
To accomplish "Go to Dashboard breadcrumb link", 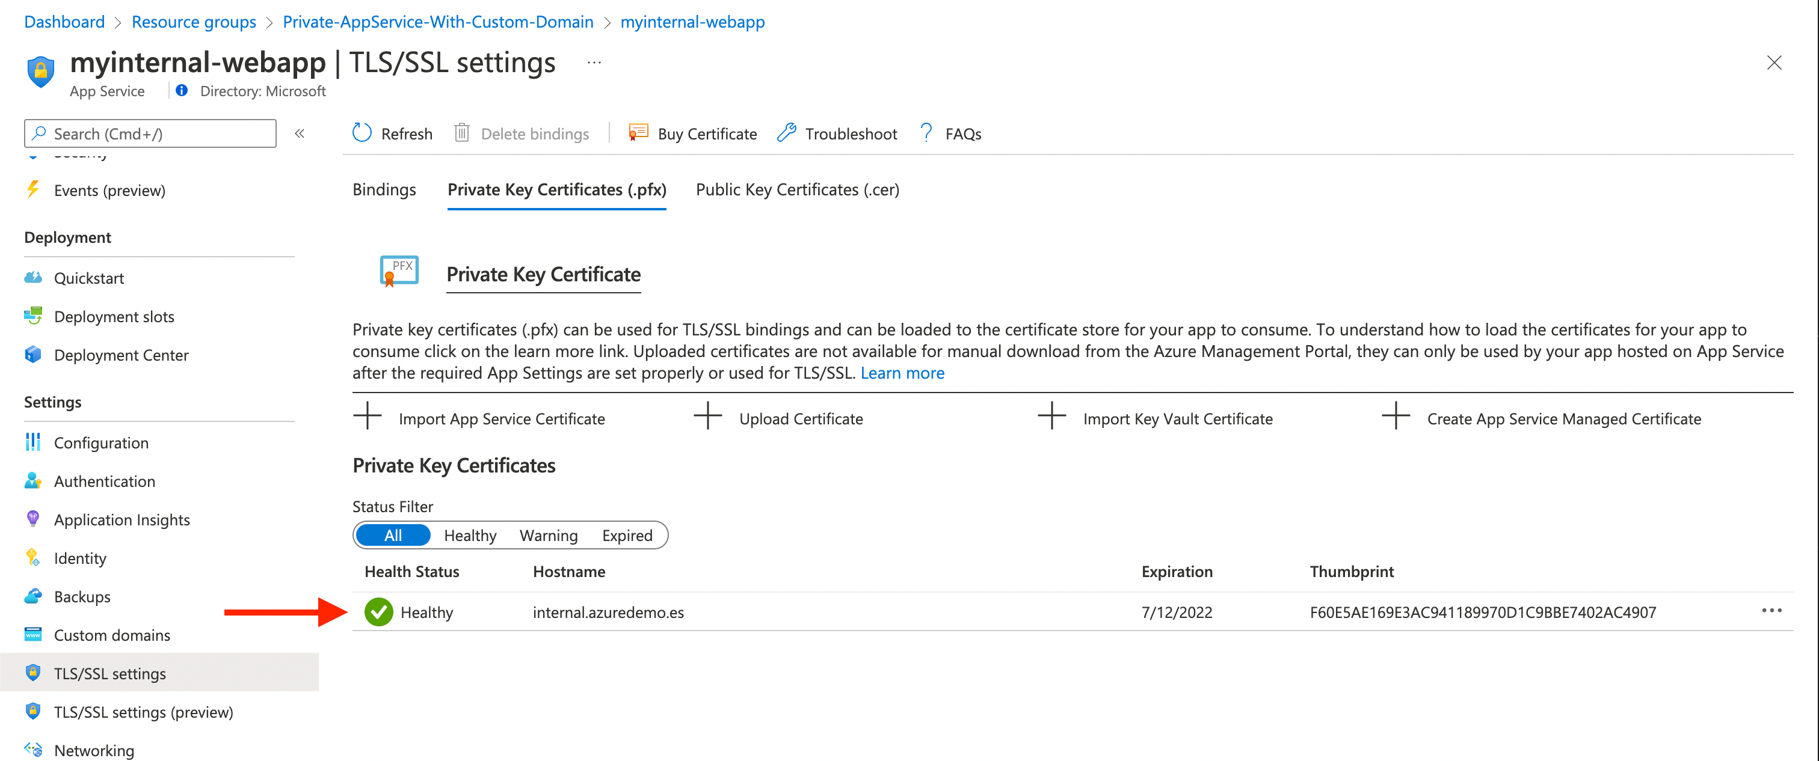I will (x=64, y=21).
